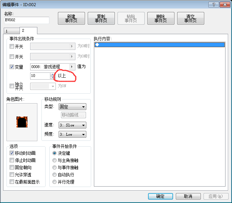This screenshot has width=232, height=203.
Task: Select 自动执行 trigger radio button
Action: (x=54, y=175)
